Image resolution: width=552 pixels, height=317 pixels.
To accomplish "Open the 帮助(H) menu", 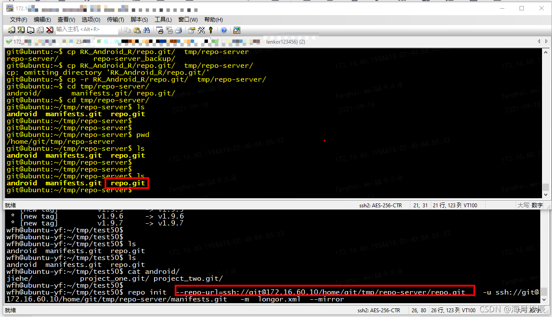I will [x=213, y=19].
